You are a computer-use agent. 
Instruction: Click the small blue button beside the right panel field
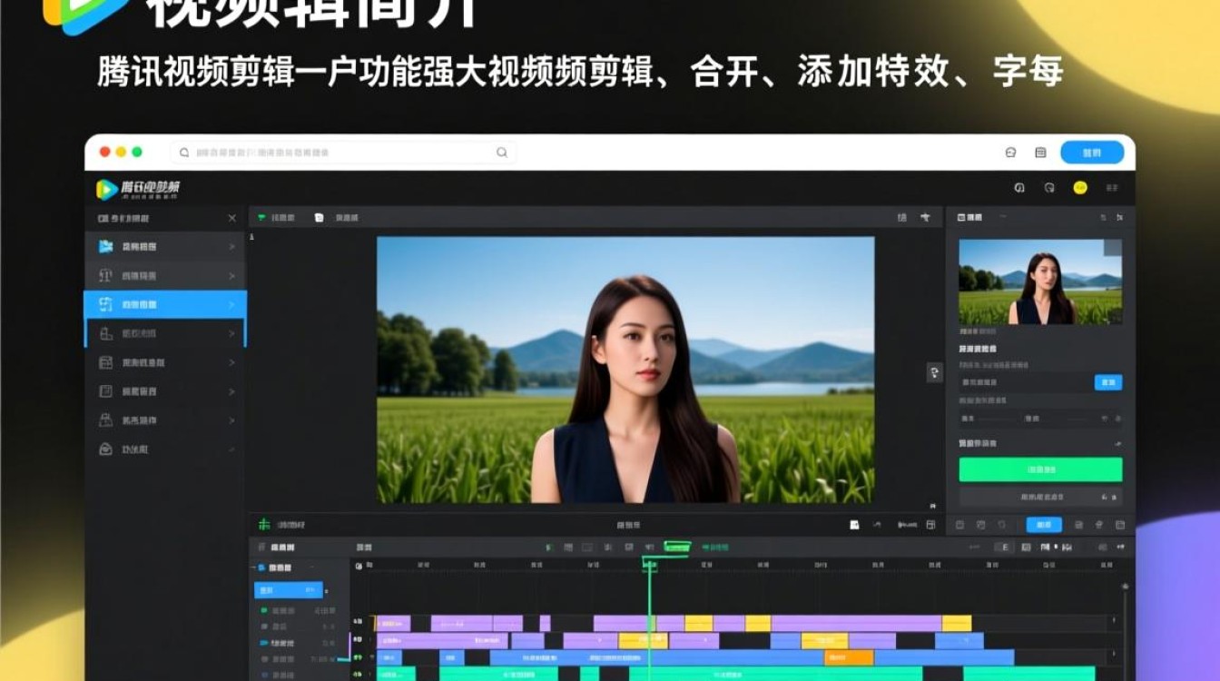click(x=1108, y=382)
